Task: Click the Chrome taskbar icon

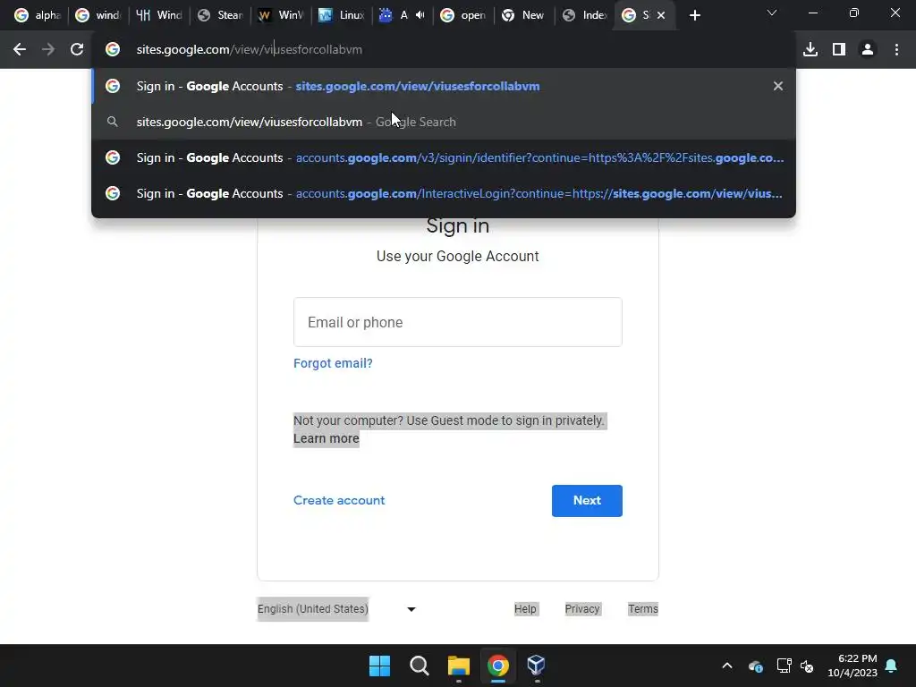Action: tap(498, 666)
